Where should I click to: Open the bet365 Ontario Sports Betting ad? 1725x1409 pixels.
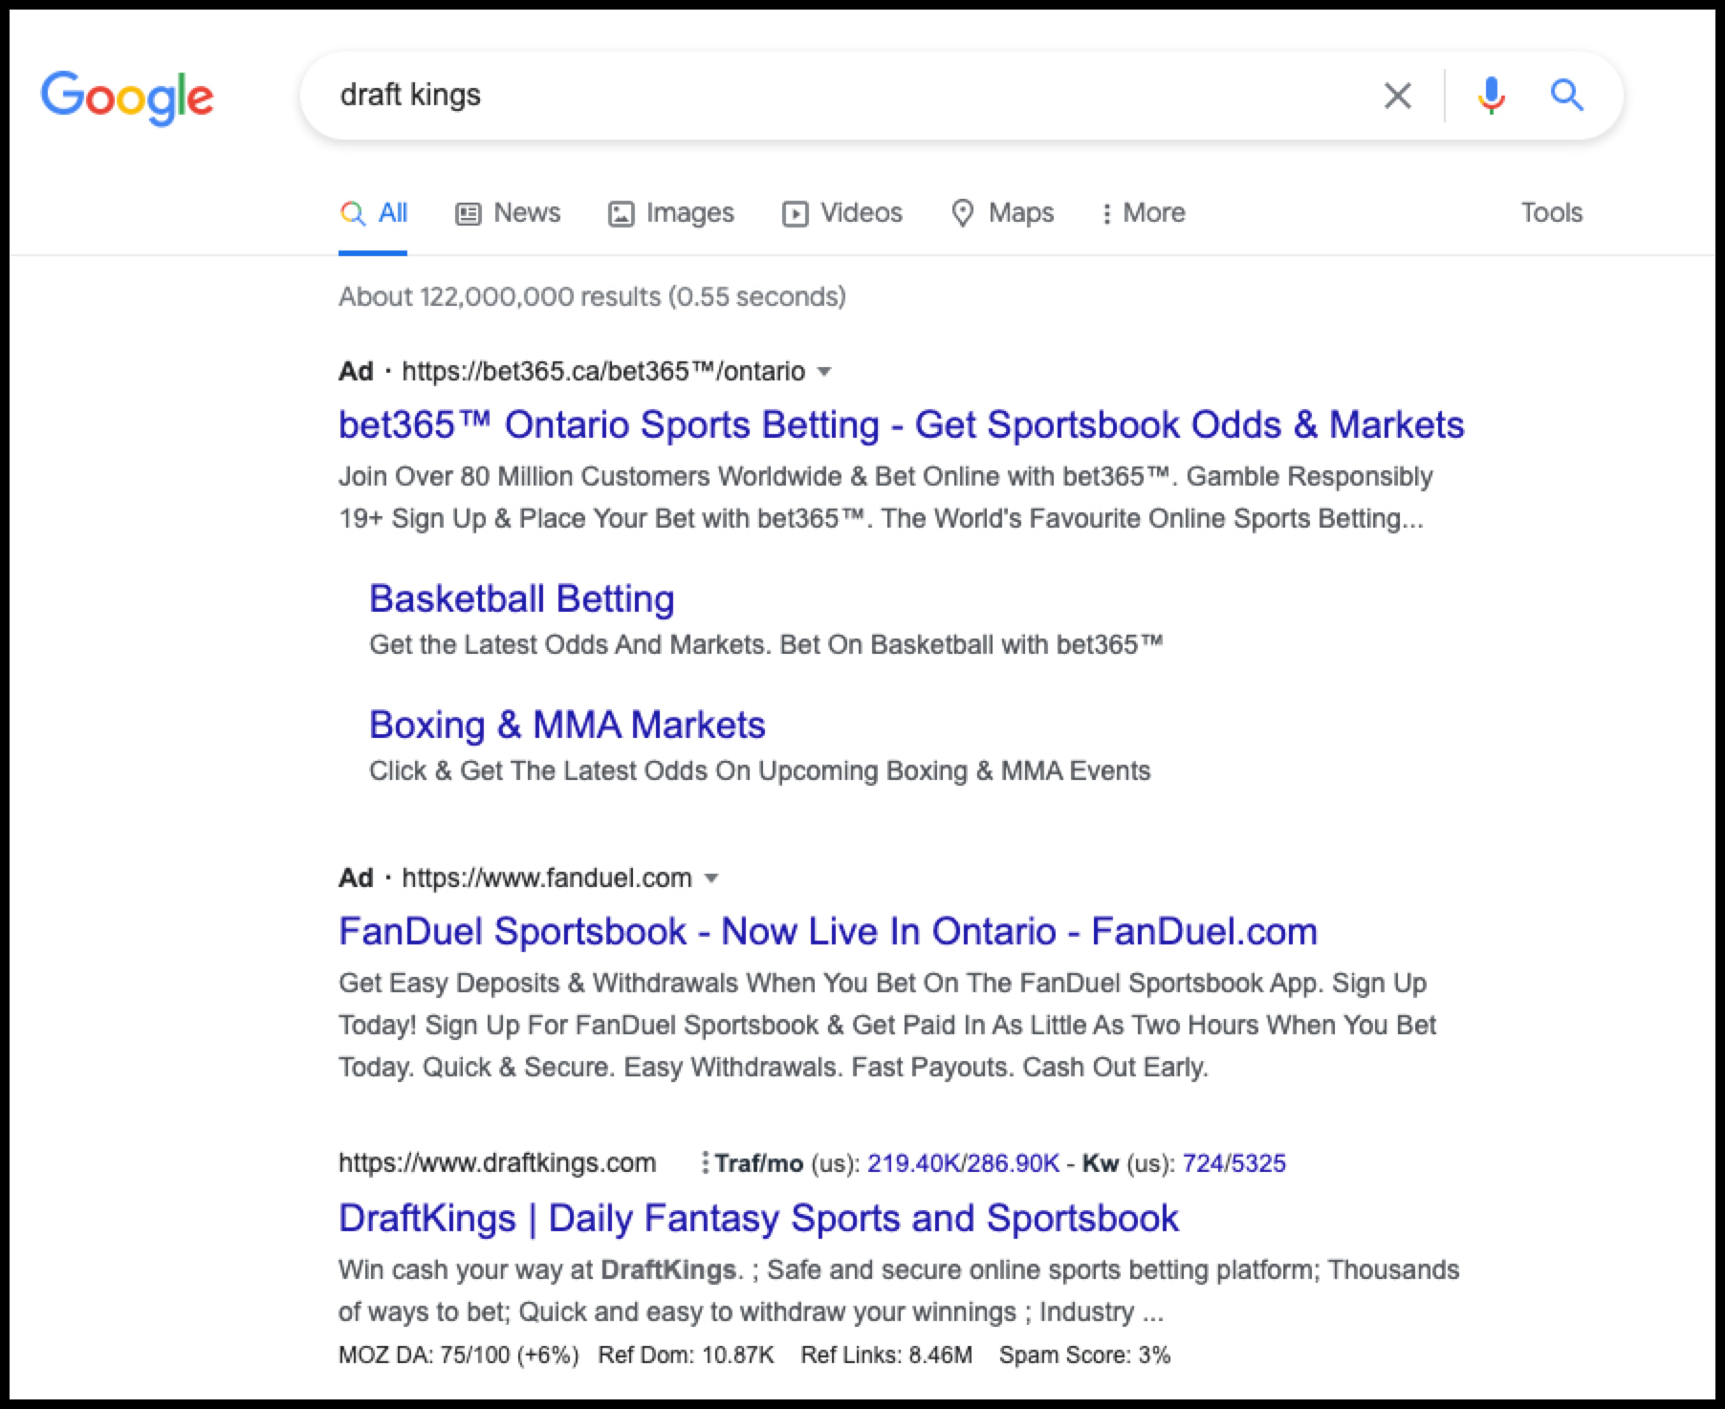(900, 423)
